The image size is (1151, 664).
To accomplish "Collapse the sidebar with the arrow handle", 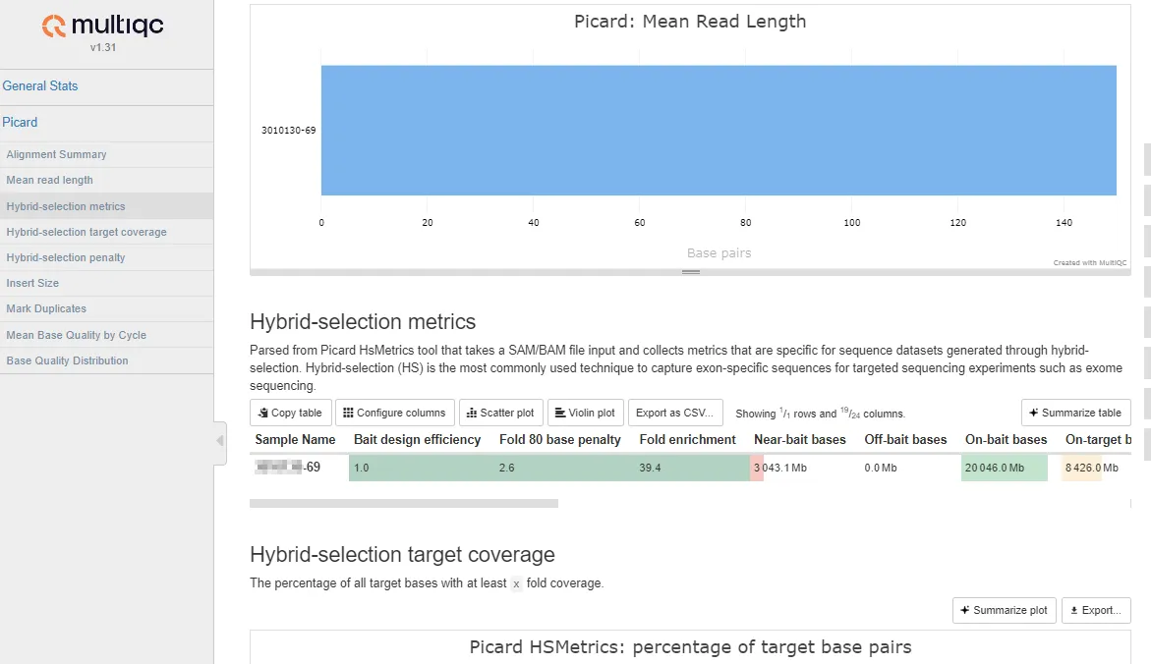I will coord(220,441).
